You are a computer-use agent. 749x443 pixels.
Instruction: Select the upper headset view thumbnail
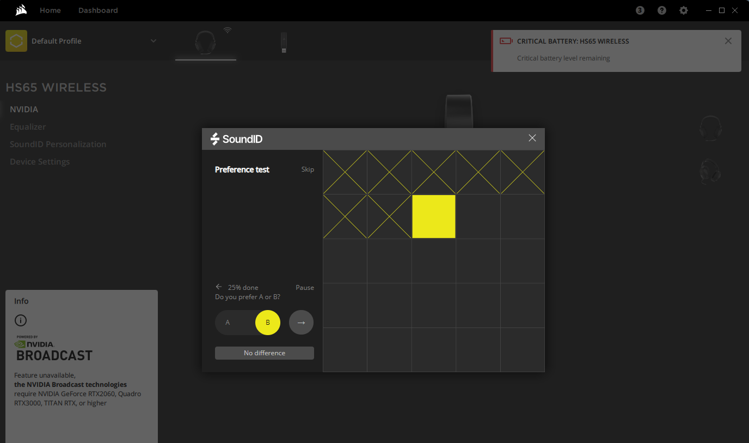711,129
